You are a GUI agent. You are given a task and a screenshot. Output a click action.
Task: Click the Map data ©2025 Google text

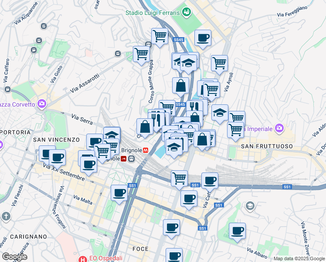coord(299,259)
